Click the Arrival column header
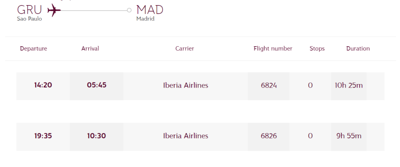The width and height of the screenshot is (400, 167). tap(90, 49)
